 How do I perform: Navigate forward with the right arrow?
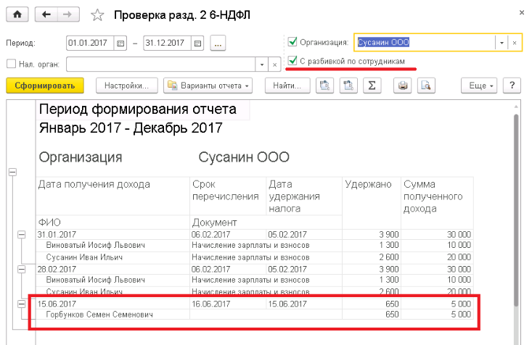(68, 14)
